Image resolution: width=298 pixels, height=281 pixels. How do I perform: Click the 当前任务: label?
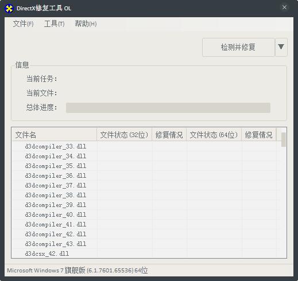41,79
